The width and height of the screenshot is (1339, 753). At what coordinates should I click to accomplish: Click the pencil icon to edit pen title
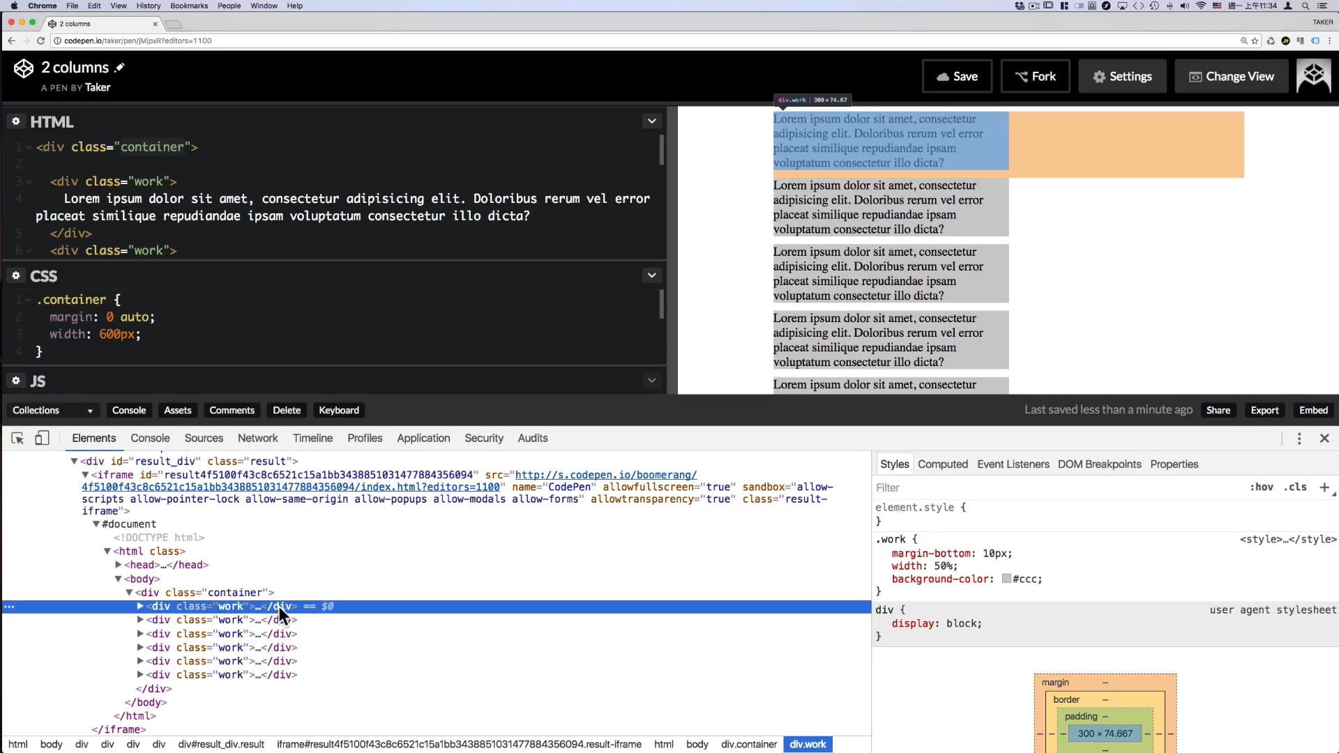point(120,68)
